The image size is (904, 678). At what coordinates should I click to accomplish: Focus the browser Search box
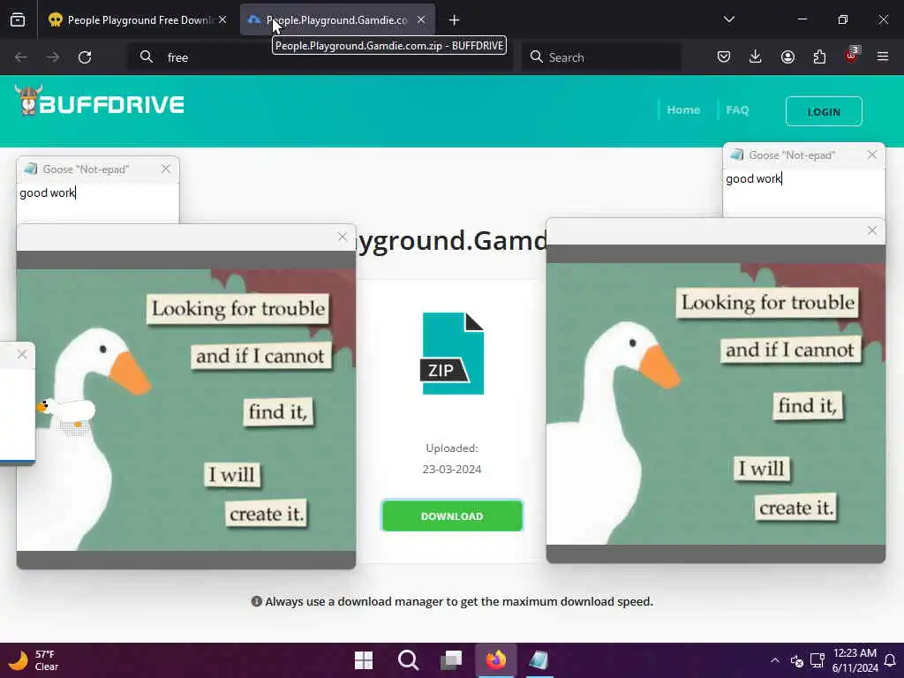(x=601, y=57)
